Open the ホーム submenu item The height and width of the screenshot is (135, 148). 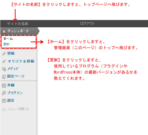coord(8,39)
